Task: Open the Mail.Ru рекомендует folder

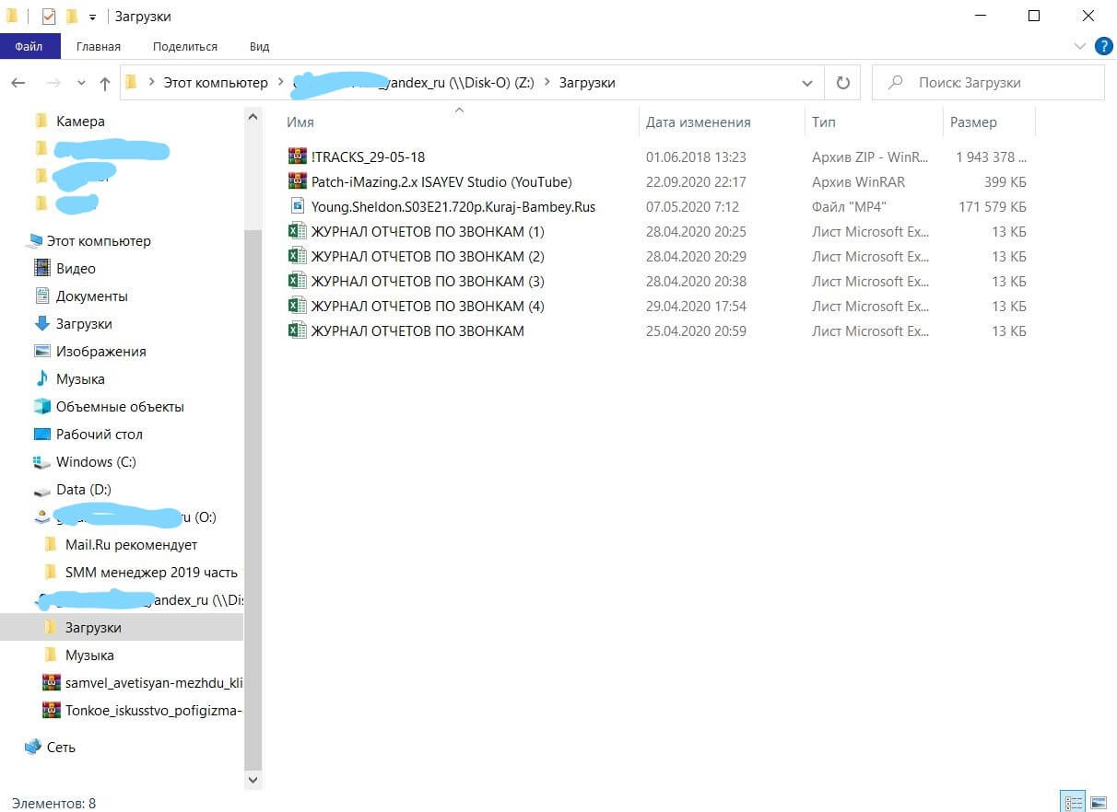Action: pos(131,544)
